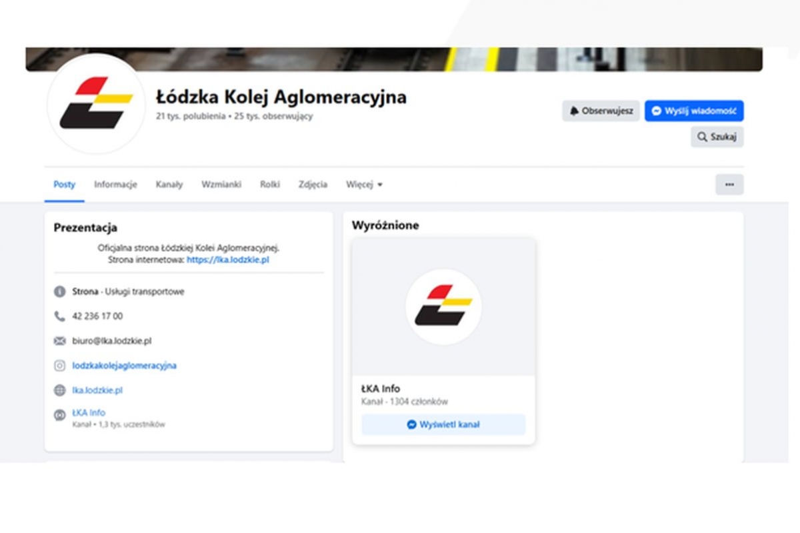Click the ŁKA logo in Wyróżnione card

tap(443, 306)
